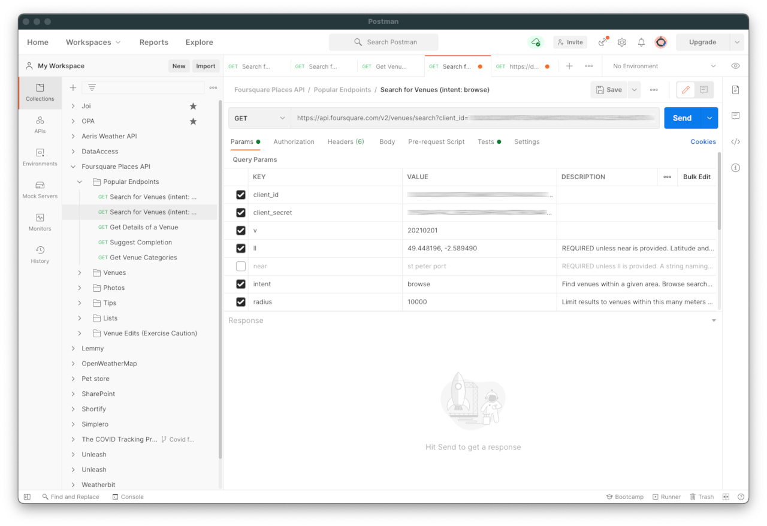Open settings with the gear icon
767x526 pixels.
click(622, 43)
